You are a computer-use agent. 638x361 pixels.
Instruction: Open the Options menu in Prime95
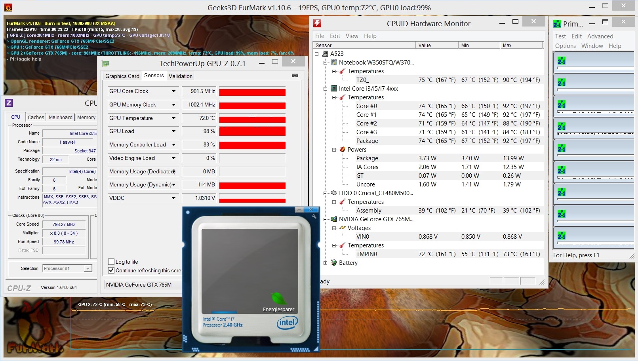566,46
